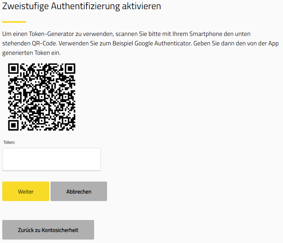Click the QR code's top-left finder square
Viewport: 283px width, 243px height.
(x=13, y=68)
